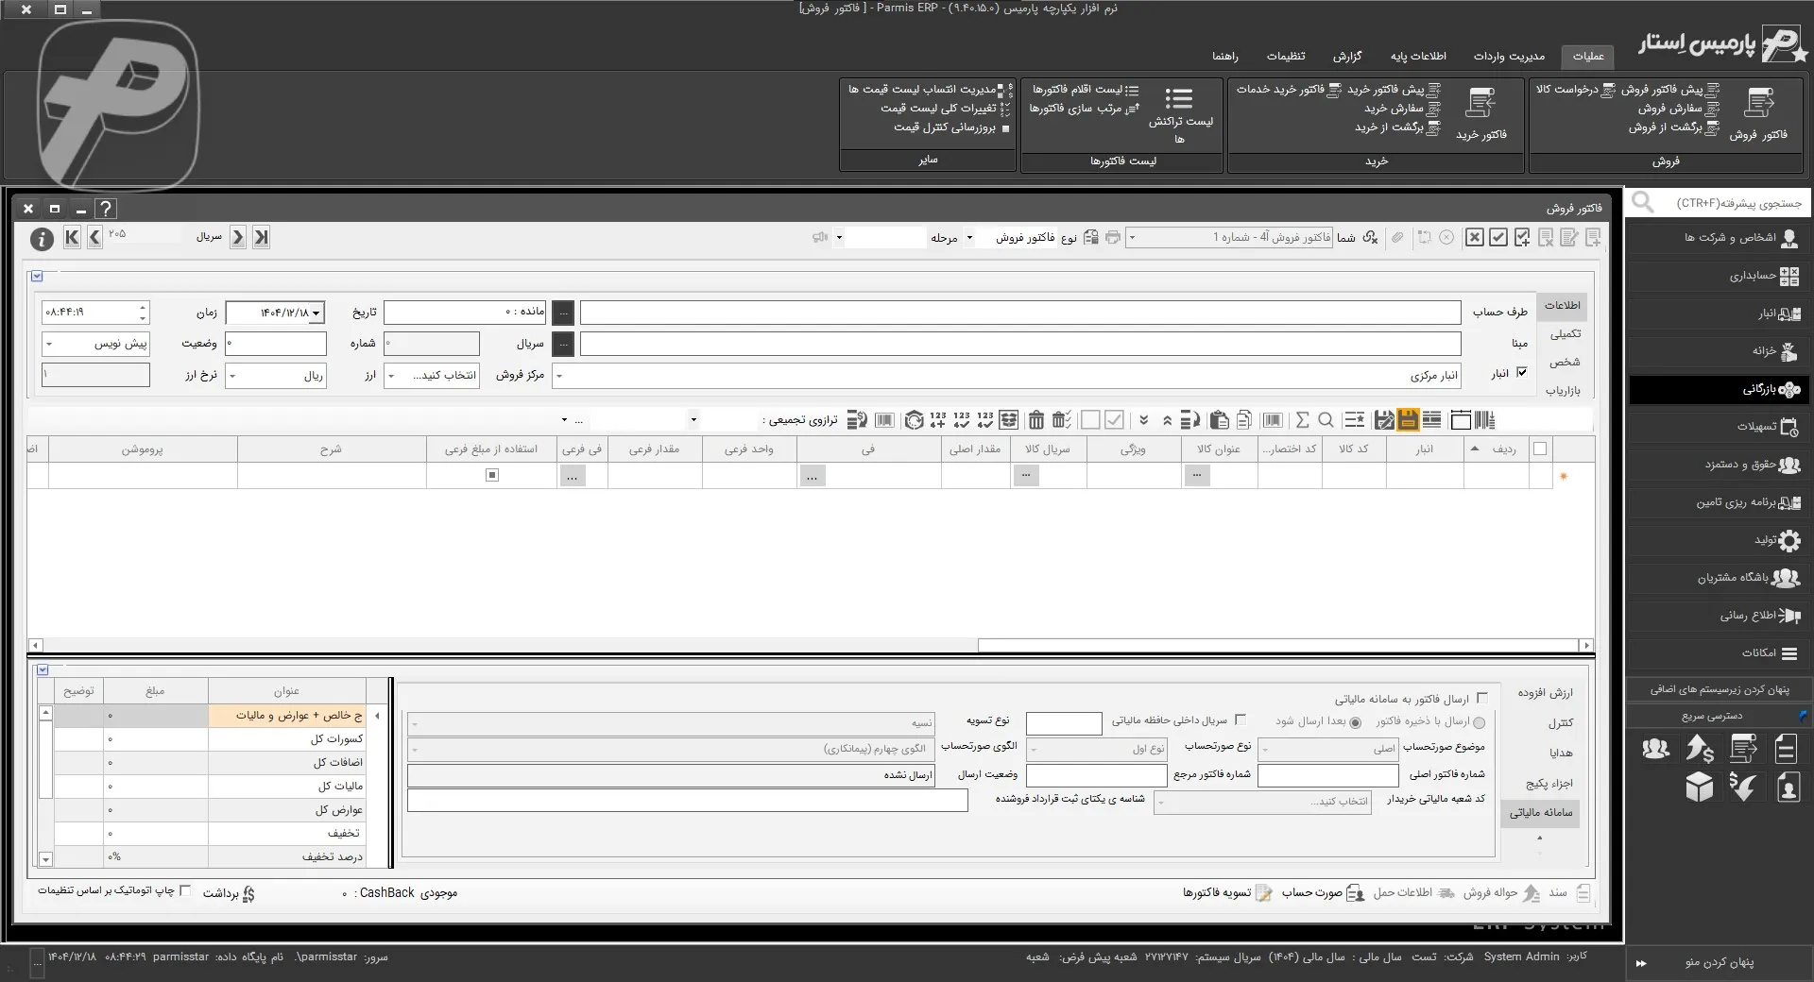1814x982 pixels.
Task: Open the Import Management (مدیریت واردات) tab
Action: (1509, 57)
